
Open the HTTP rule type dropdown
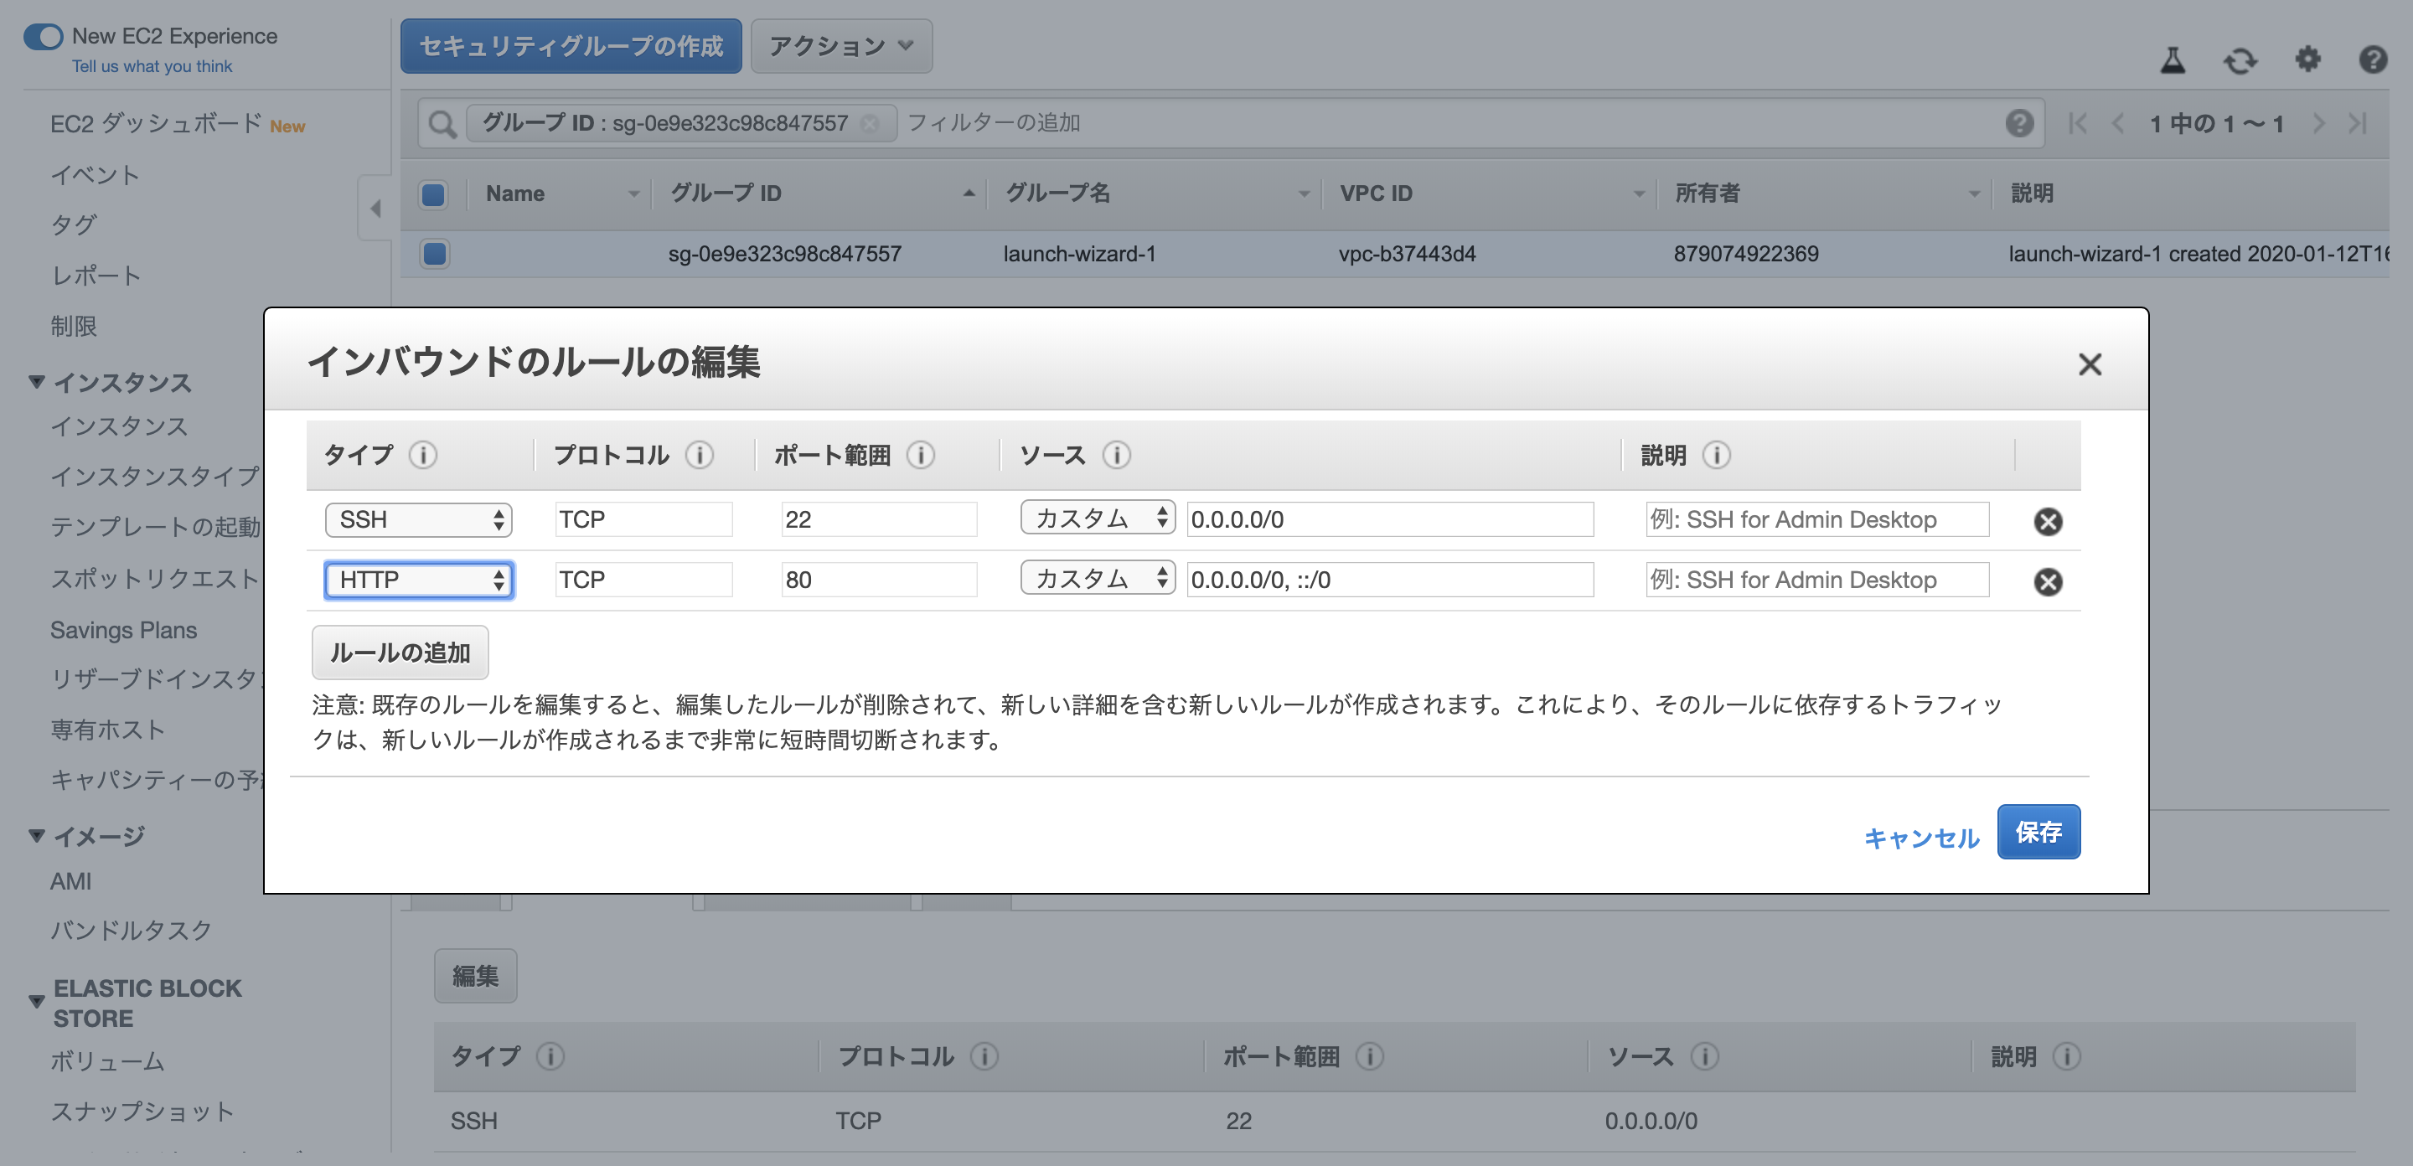coord(419,580)
